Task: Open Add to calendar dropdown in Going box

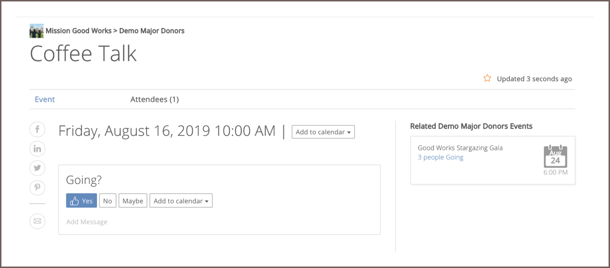Action: tap(181, 201)
